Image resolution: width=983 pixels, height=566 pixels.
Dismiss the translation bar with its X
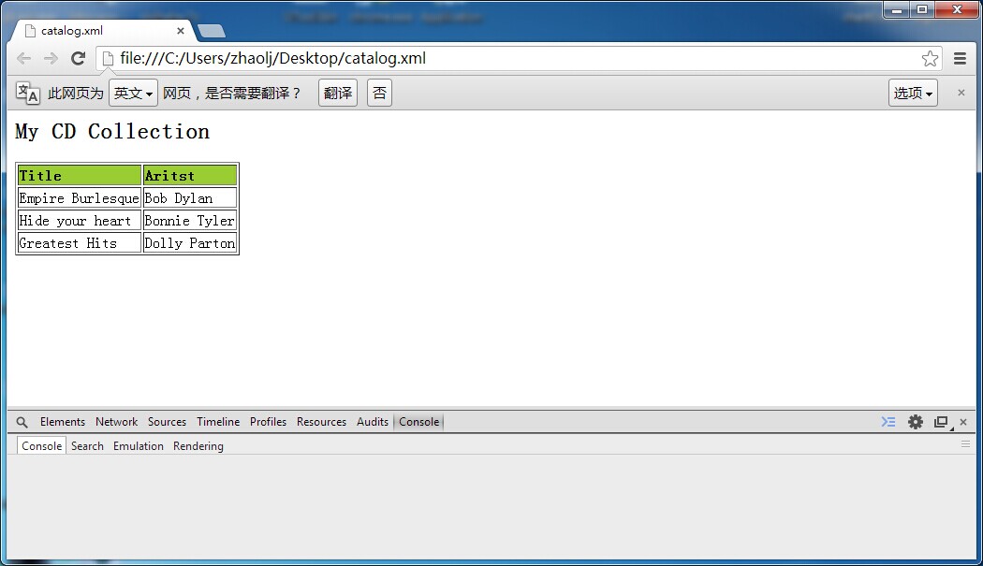[961, 93]
